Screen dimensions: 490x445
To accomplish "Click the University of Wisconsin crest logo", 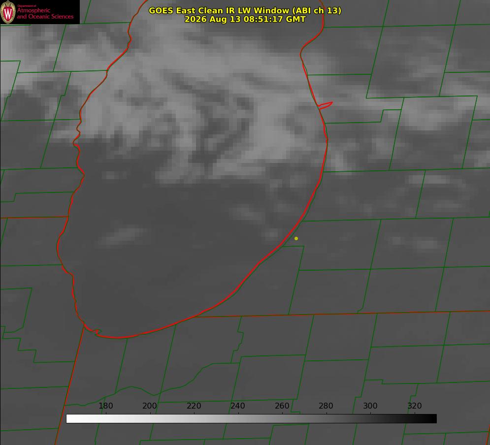I will pyautogui.click(x=8, y=12).
